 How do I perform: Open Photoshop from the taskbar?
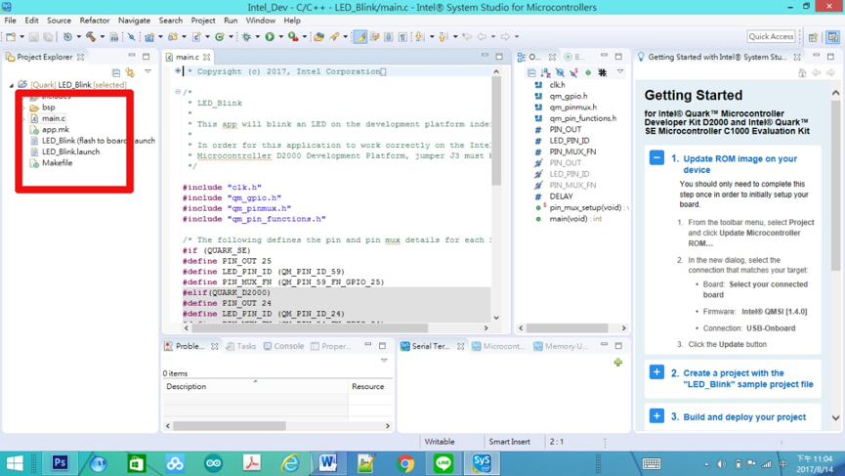(x=60, y=463)
